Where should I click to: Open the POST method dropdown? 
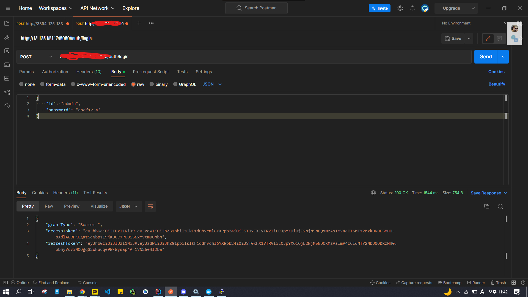[36, 57]
